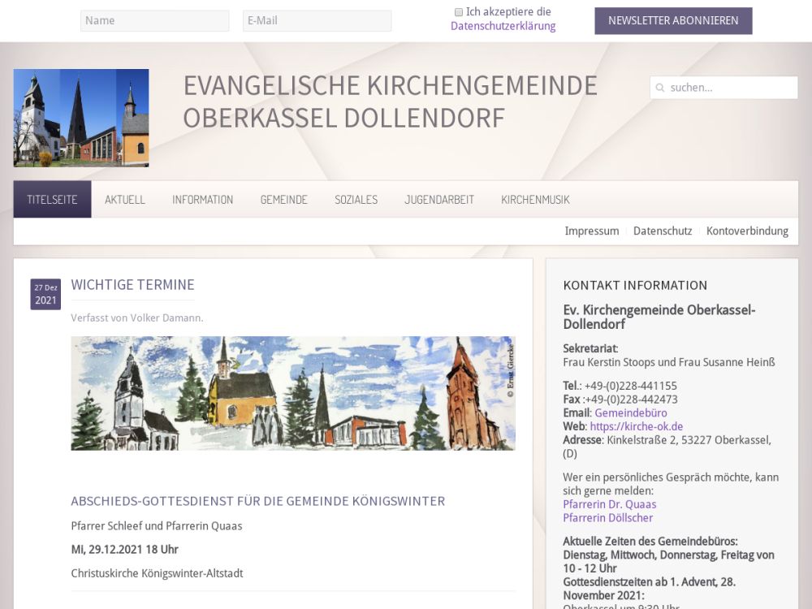Viewport: 812px width, 609px height.
Task: Click the watercolor churches painting
Action: (293, 393)
